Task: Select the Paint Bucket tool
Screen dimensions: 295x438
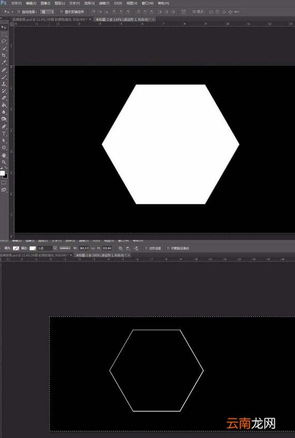Action: tap(4, 105)
